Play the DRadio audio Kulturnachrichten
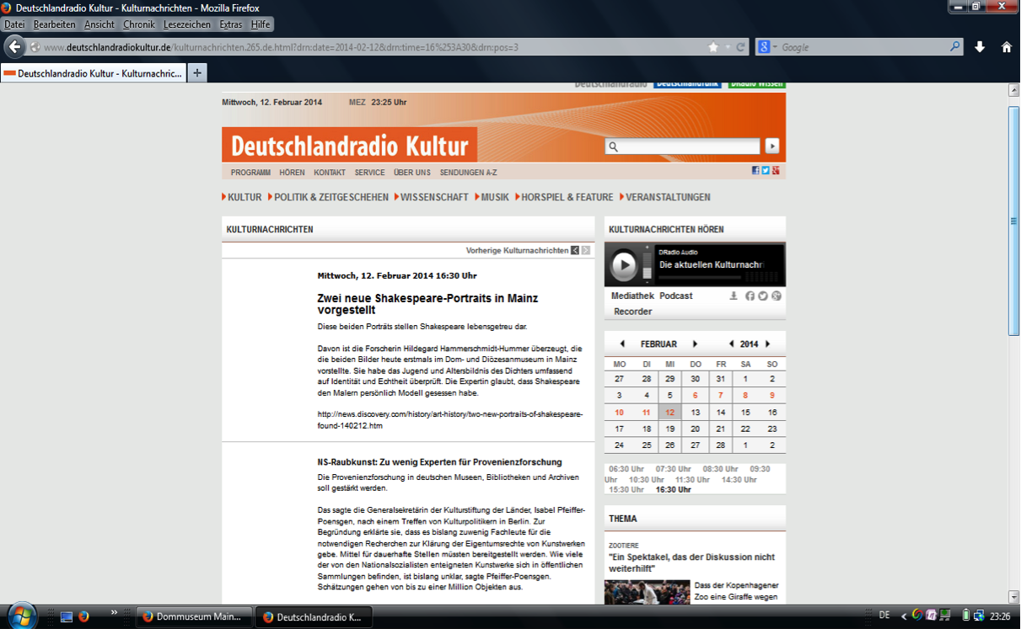This screenshot has height=629, width=1021. pos(624,265)
